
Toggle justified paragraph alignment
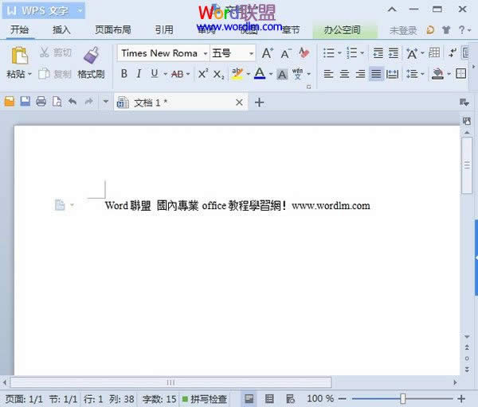click(376, 74)
